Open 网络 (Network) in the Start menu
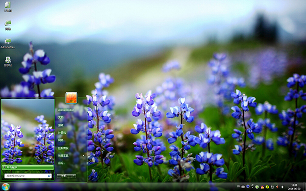The height and width of the screenshot is (191, 306). (61, 141)
